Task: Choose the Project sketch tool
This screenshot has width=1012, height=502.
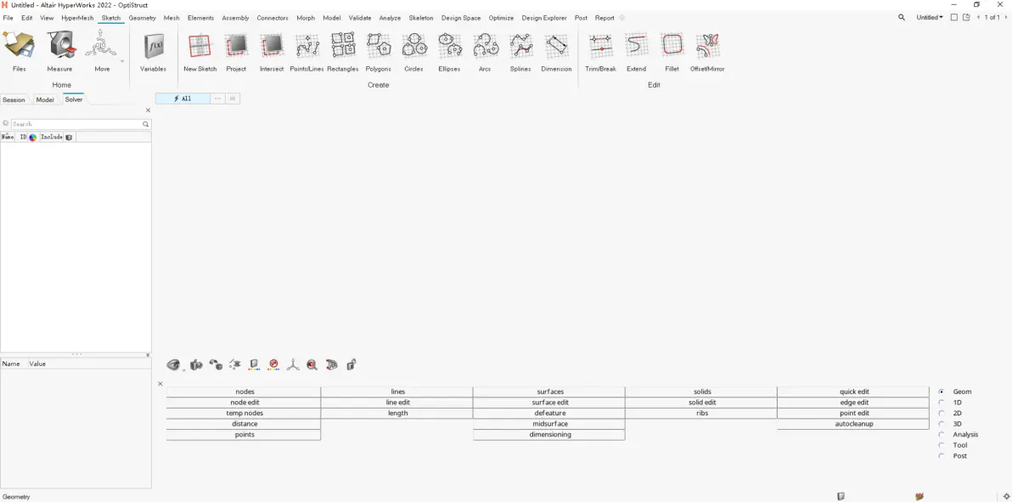Action: pos(236,52)
